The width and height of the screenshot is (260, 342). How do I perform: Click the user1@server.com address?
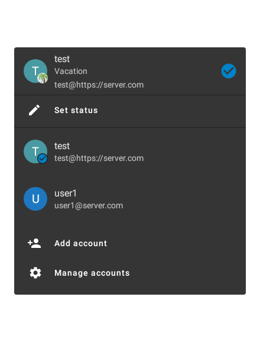[x=89, y=206]
